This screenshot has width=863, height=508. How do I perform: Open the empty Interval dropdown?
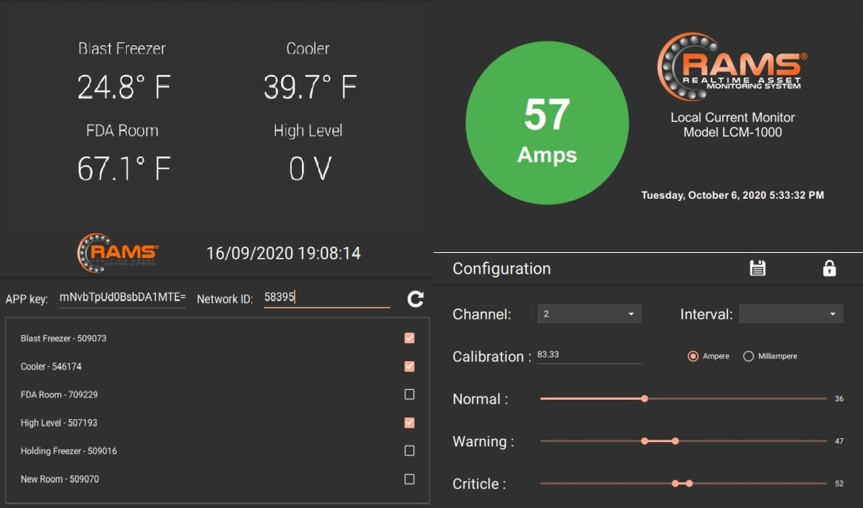791,314
